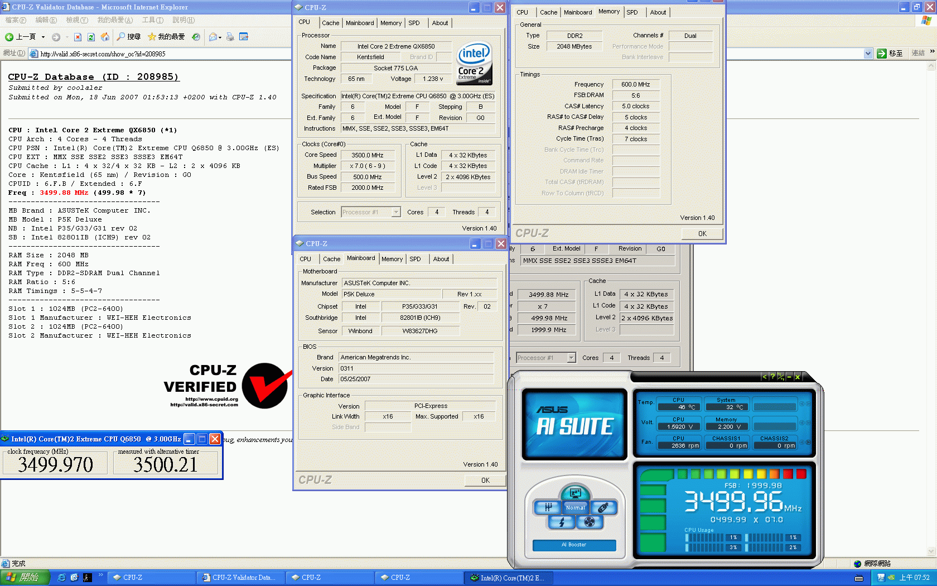Expand the Processor #1 dropdown in the background CPU-Z window
Image resolution: width=937 pixels, height=586 pixels.
tap(571, 358)
